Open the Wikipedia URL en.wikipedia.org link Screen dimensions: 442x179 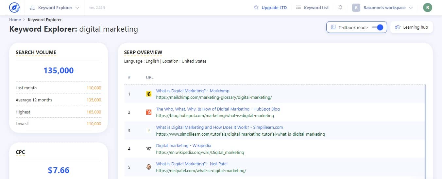coord(200,152)
